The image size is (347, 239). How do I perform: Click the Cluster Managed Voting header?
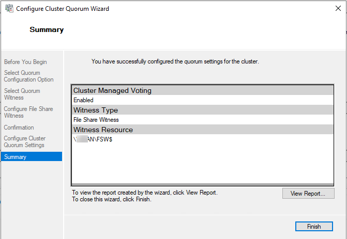(x=203, y=90)
